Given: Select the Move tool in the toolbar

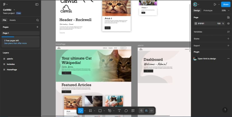Looking at the screenshot, I should [x=81, y=111].
